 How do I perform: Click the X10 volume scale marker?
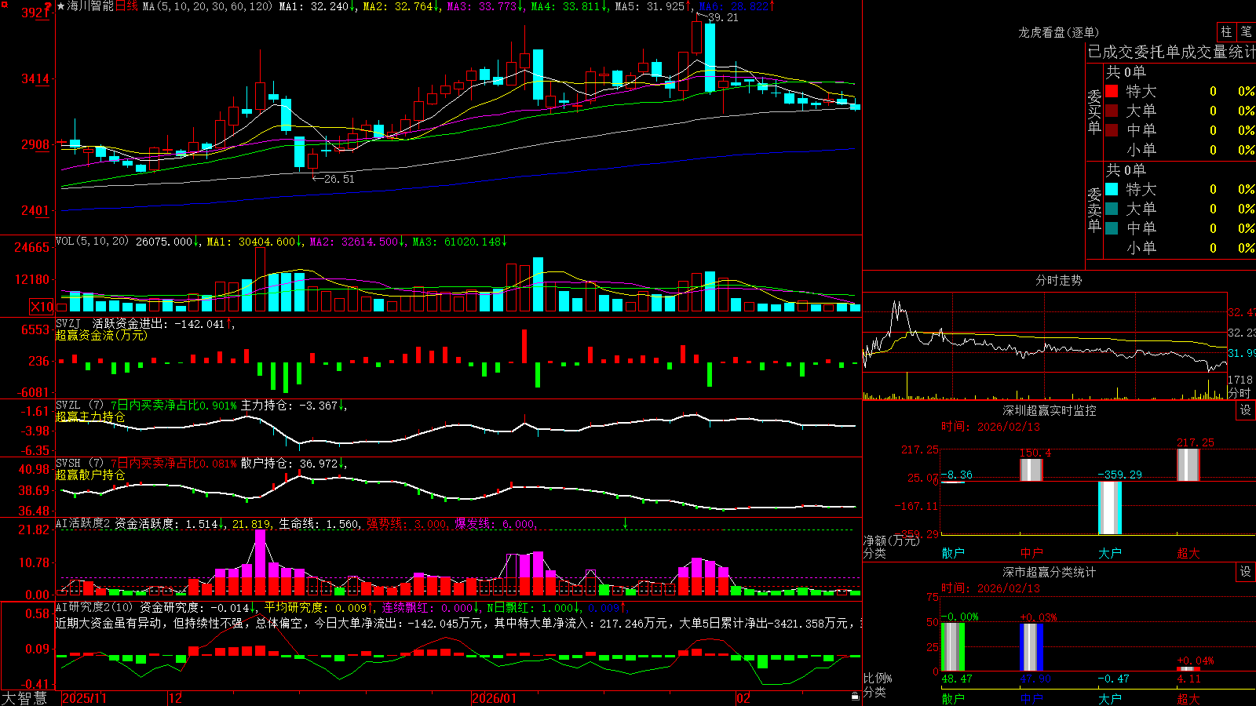[x=42, y=307]
